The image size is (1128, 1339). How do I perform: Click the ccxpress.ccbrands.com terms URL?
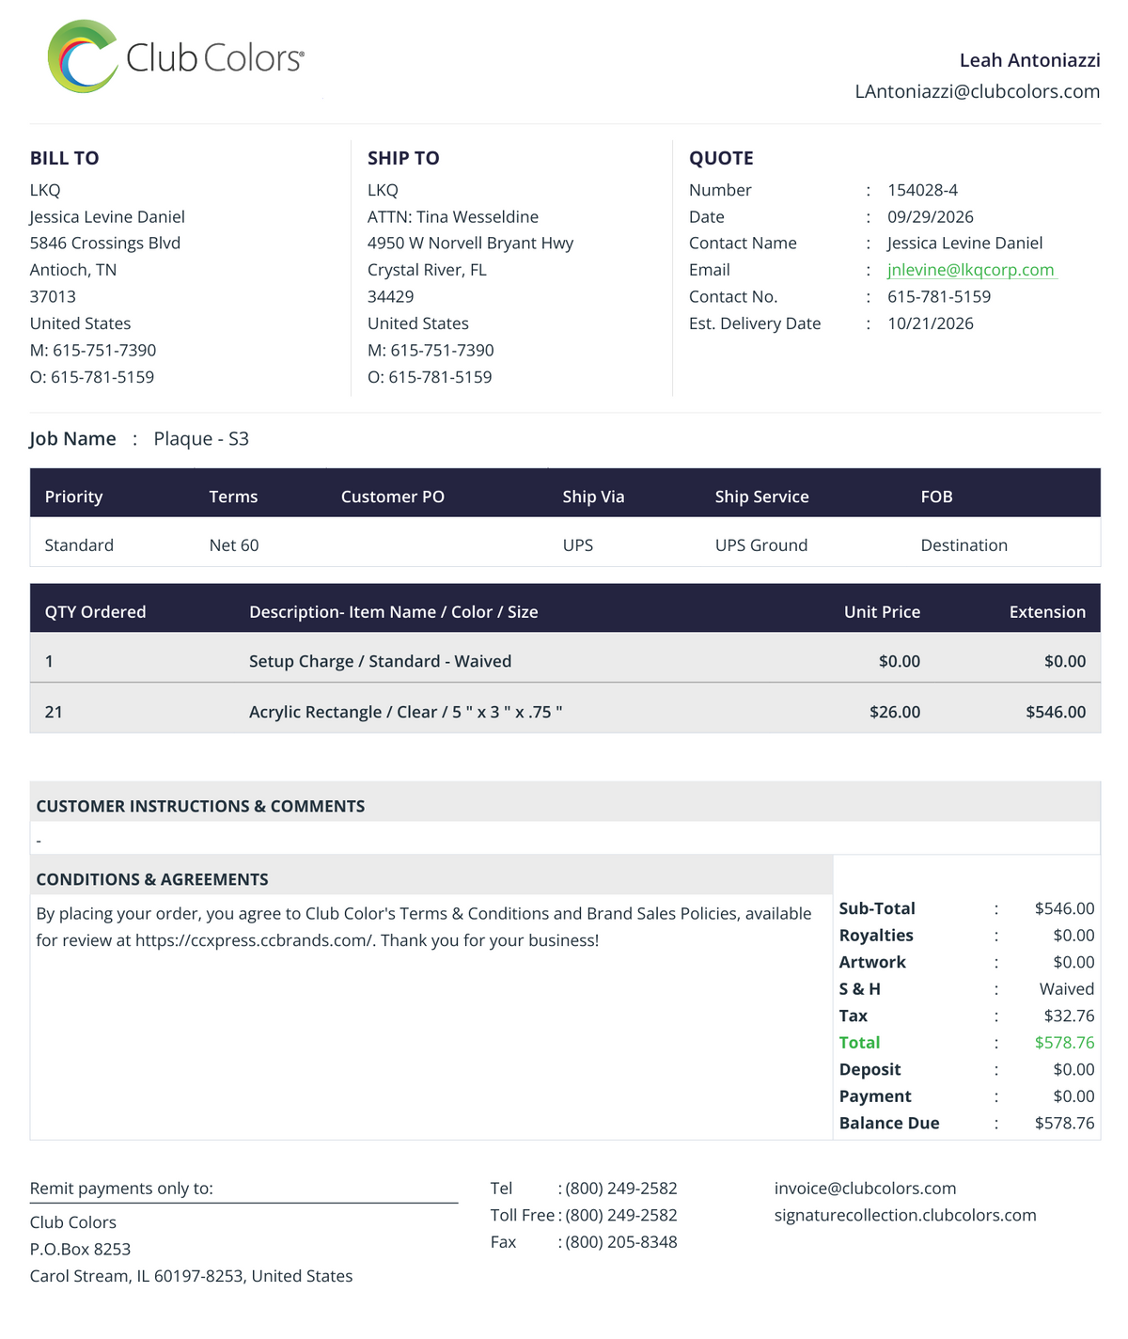[x=255, y=940]
